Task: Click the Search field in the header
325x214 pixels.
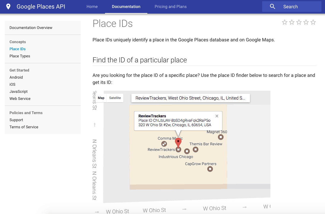Action: coord(291,7)
